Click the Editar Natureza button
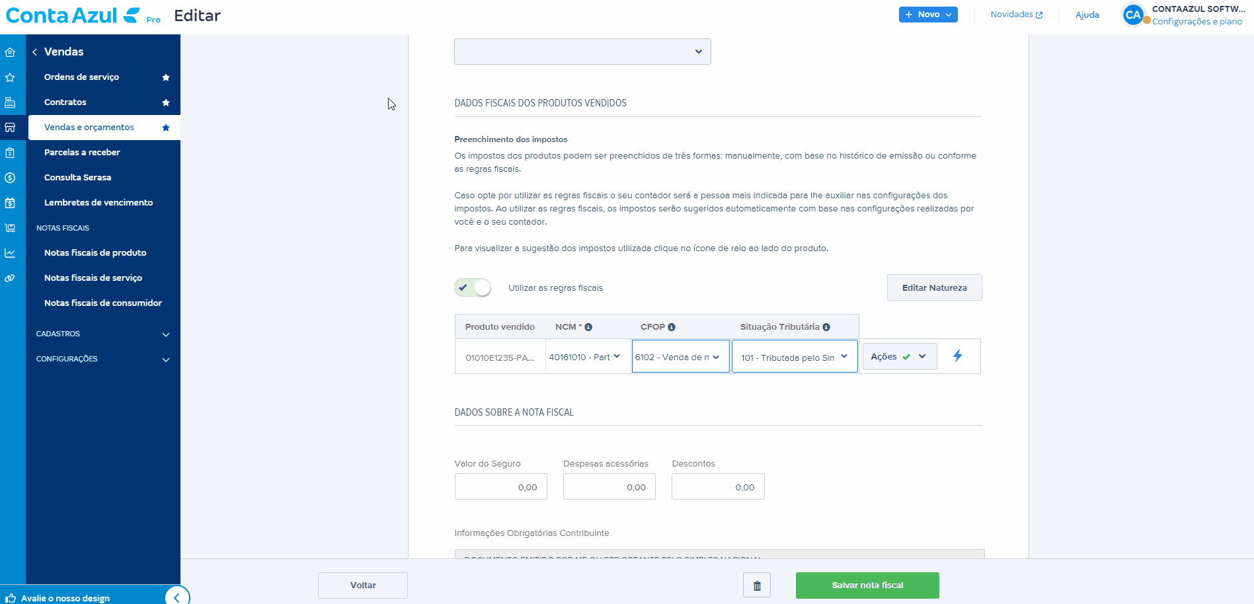The width and height of the screenshot is (1254, 604). tap(933, 287)
